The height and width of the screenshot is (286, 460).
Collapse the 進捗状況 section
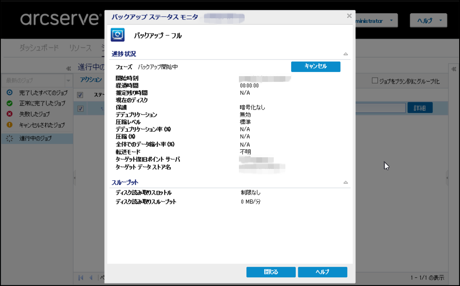[x=346, y=54]
